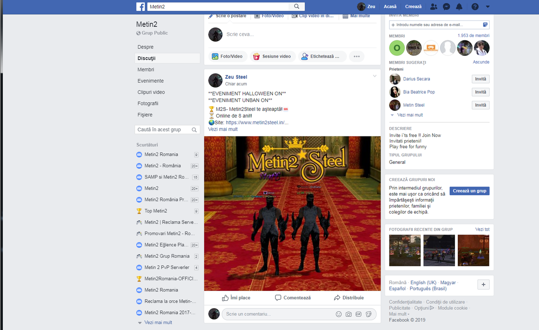Open the emoji picker in the comment box

pyautogui.click(x=339, y=314)
